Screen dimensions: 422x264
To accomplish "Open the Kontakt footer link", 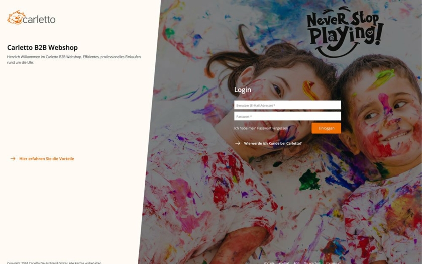I will (x=284, y=262).
